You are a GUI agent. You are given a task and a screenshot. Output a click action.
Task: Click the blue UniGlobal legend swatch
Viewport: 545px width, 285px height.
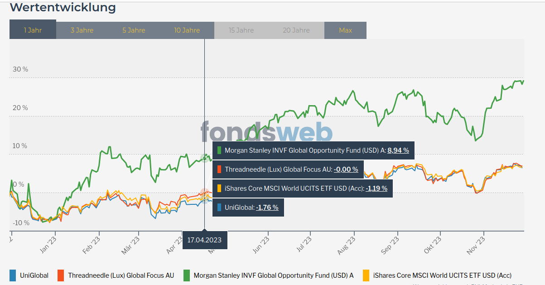point(13,275)
